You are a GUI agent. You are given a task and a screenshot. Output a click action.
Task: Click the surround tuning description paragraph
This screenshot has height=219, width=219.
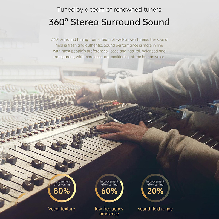point(109,48)
